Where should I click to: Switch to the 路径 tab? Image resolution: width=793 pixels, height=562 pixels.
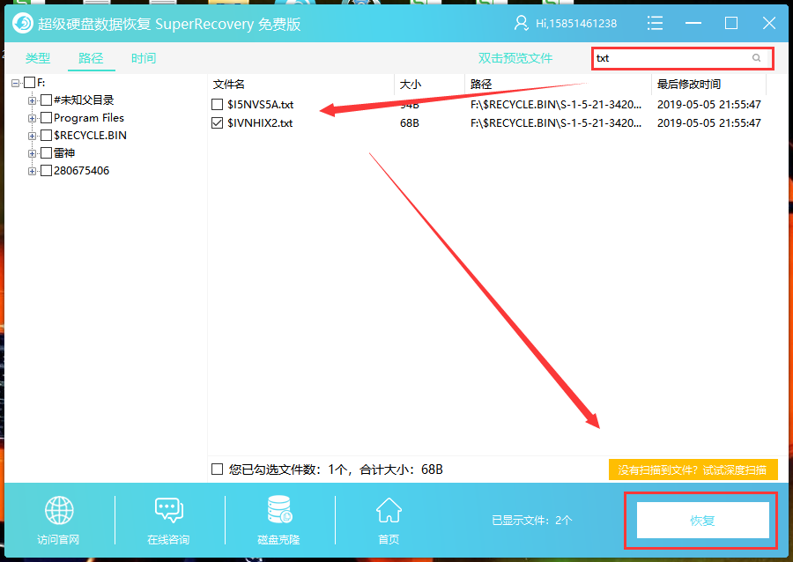click(x=91, y=58)
